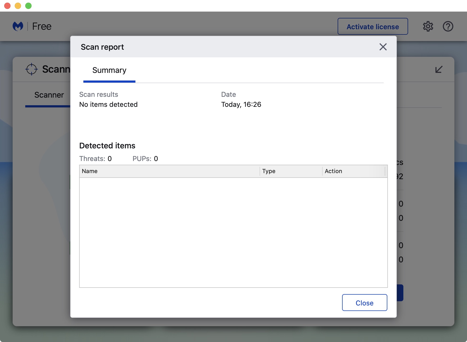The height and width of the screenshot is (342, 467).
Task: Click the red macOS close window button
Action: (7, 6)
